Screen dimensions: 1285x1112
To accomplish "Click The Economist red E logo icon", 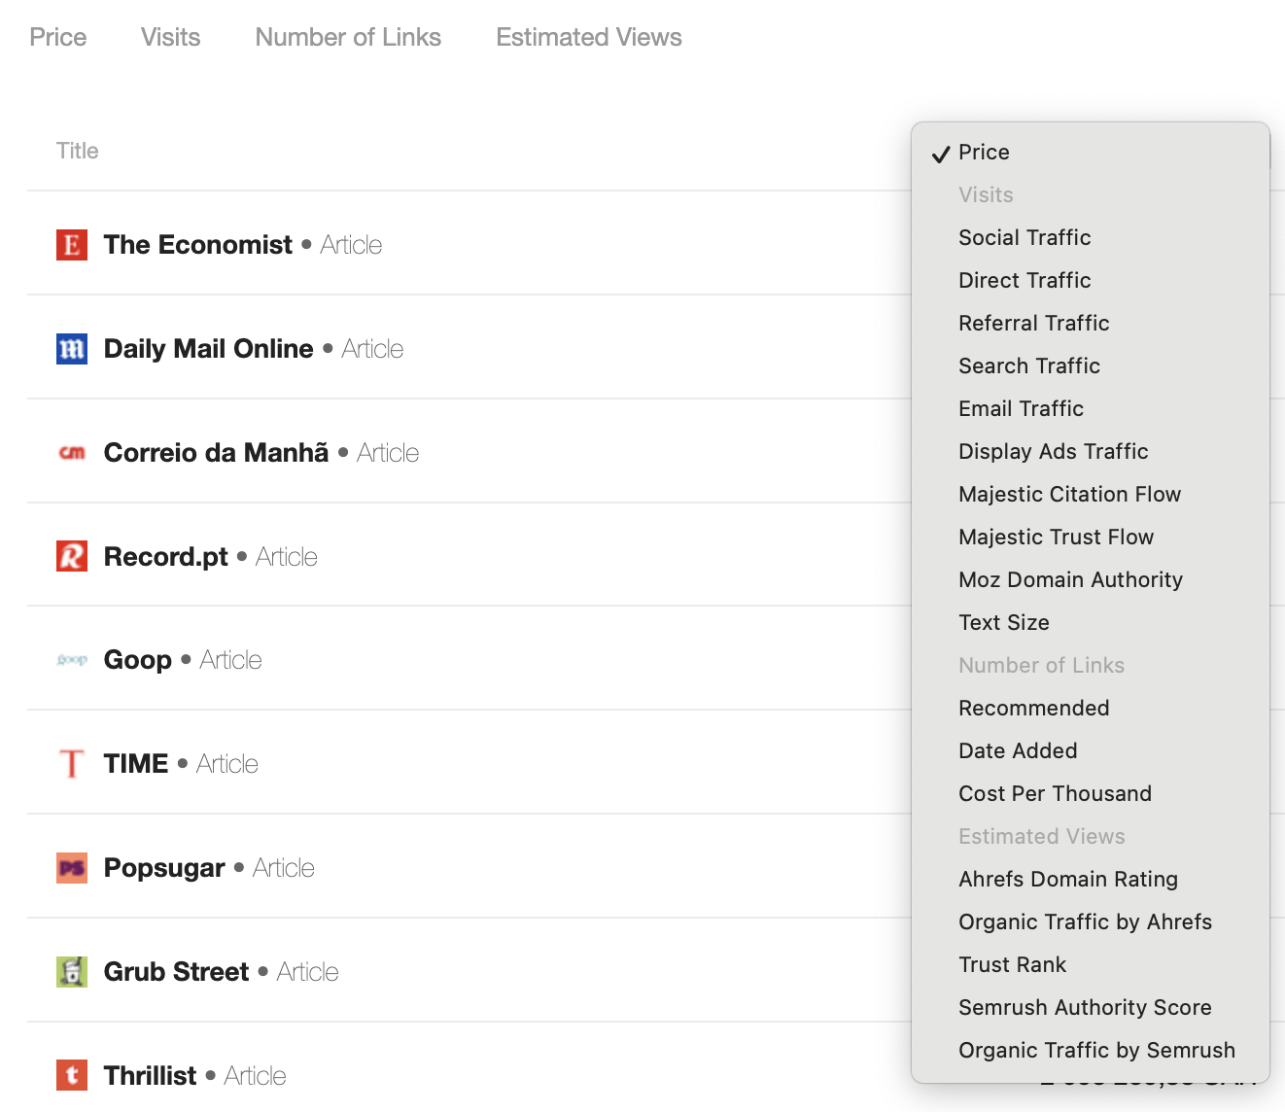I will (72, 245).
